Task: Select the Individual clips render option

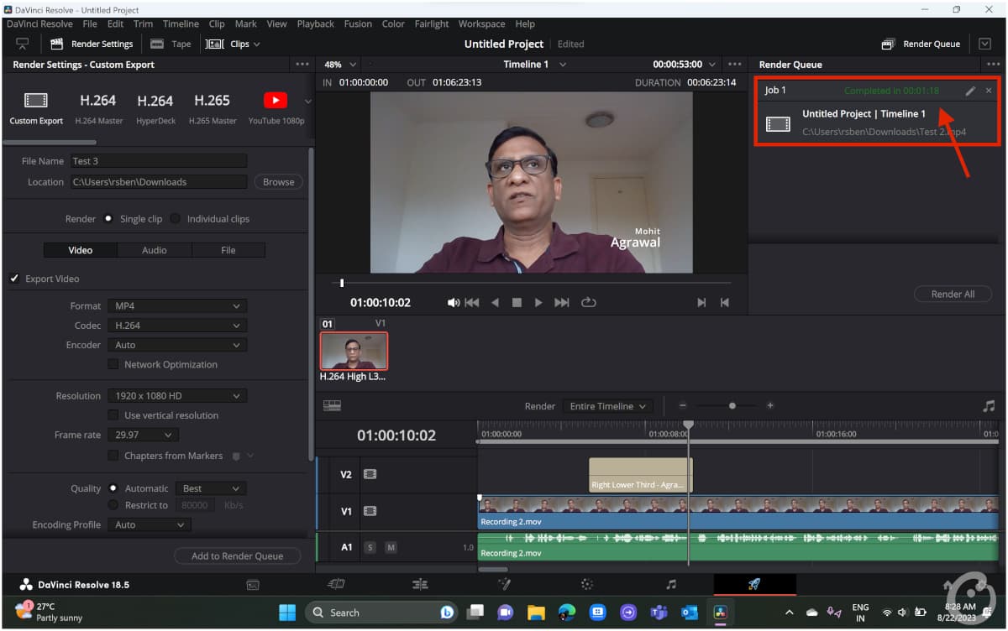Action: click(176, 219)
